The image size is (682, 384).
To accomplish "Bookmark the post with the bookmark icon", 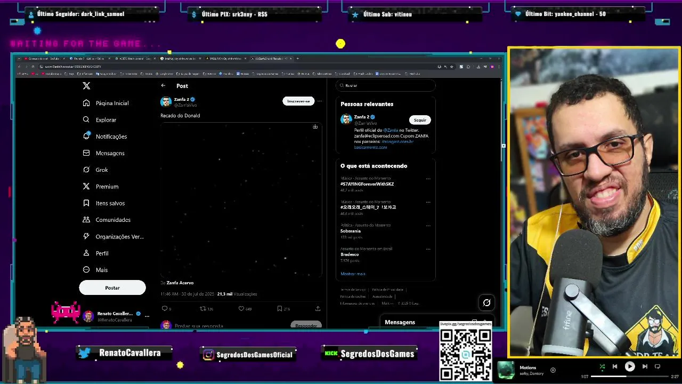I will tap(279, 308).
